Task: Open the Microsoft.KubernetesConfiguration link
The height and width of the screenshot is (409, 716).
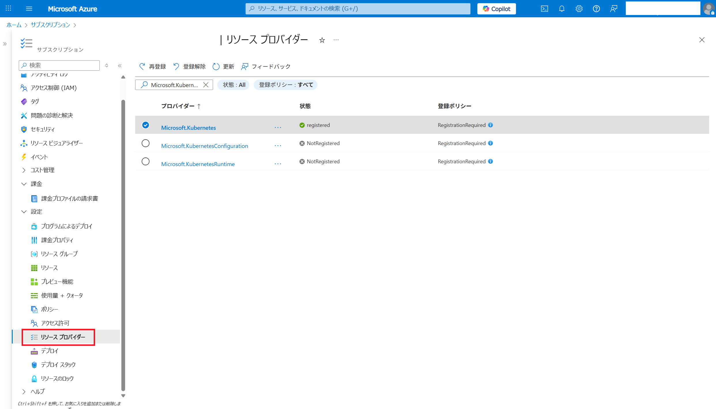Action: [205, 146]
